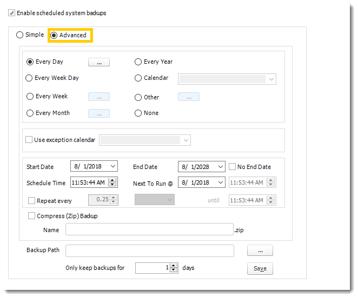This screenshot has width=358, height=298.
Task: Click ellipsis button next to Other
Action: click(x=189, y=97)
